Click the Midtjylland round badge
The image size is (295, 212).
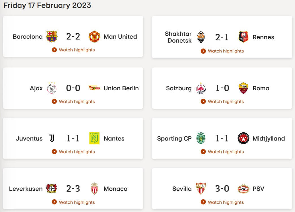243,138
